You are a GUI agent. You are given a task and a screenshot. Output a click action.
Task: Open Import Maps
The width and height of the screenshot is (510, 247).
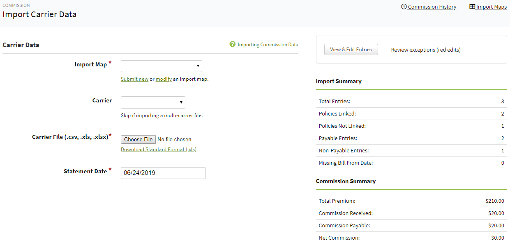pyautogui.click(x=492, y=7)
